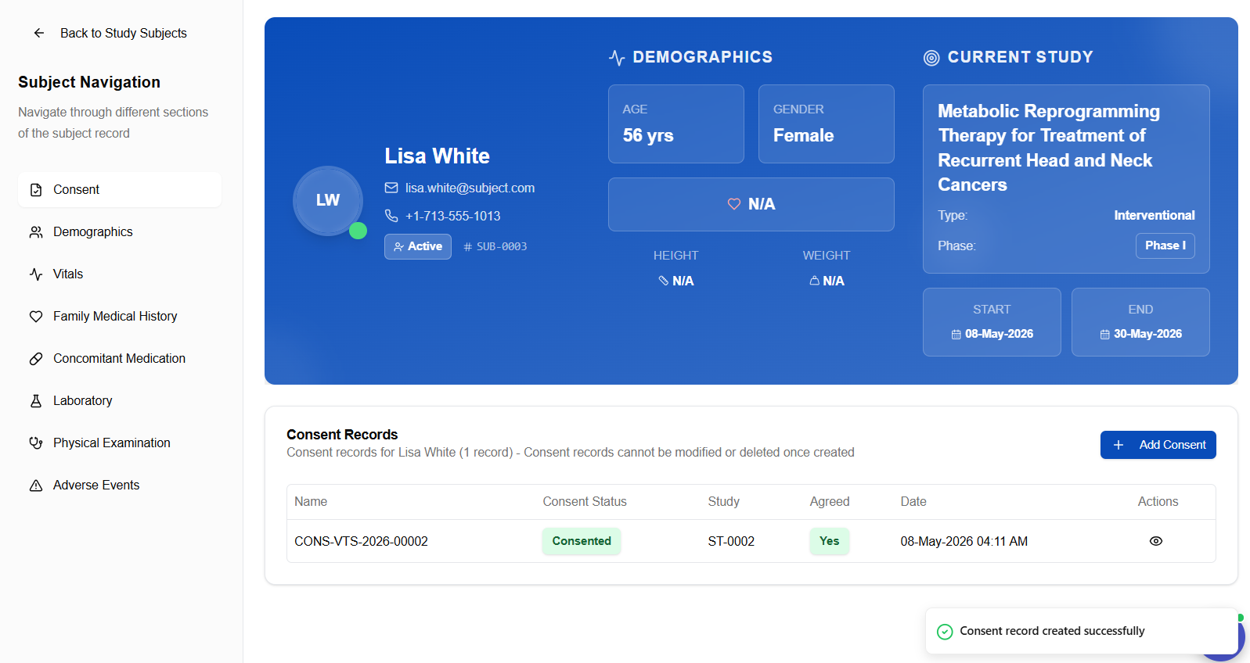This screenshot has height=663, width=1250.
Task: Click the phone icon
Action: tap(391, 216)
